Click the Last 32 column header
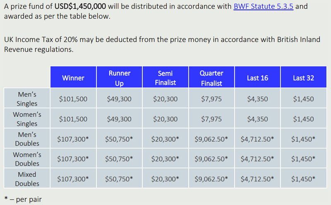331x205 pixels. 303,78
